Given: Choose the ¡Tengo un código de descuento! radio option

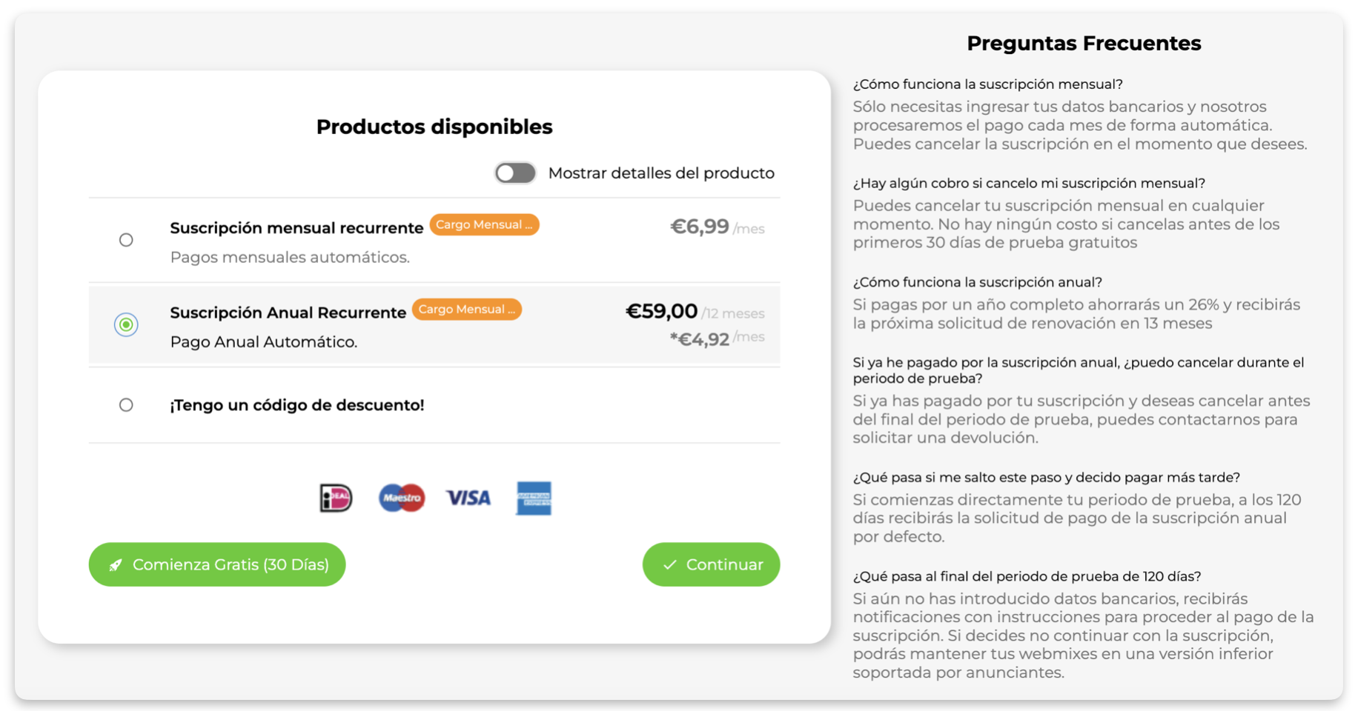Looking at the screenshot, I should point(126,405).
